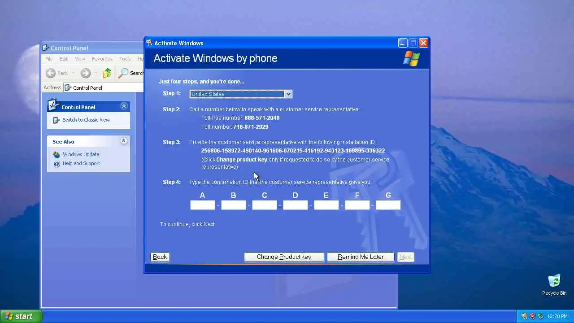Open the Windows Update link
574x323 pixels.
(81, 154)
